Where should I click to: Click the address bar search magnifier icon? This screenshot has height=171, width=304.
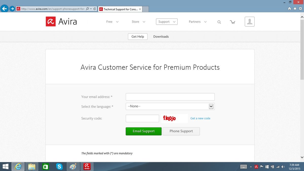click(x=87, y=9)
